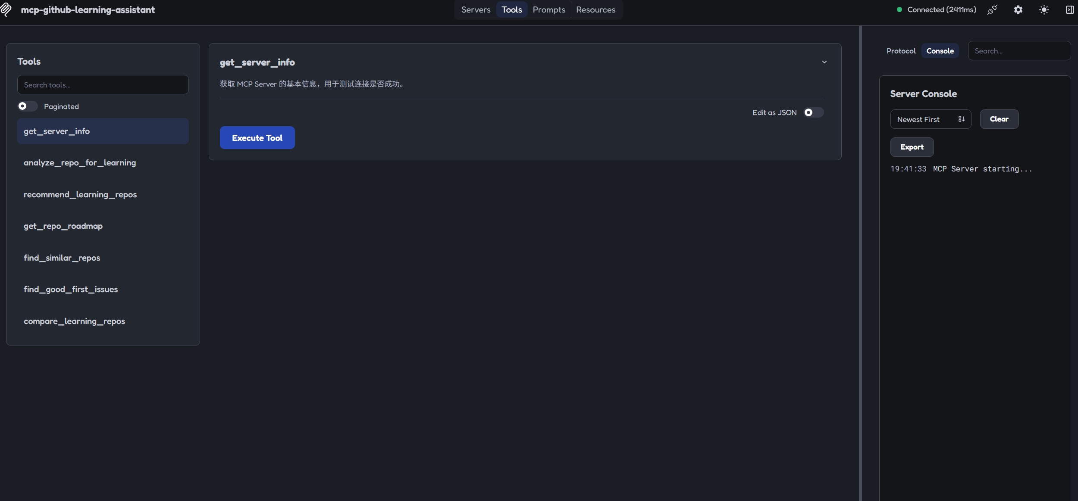Open settings with the gear icon
The width and height of the screenshot is (1078, 501).
[x=1018, y=9]
